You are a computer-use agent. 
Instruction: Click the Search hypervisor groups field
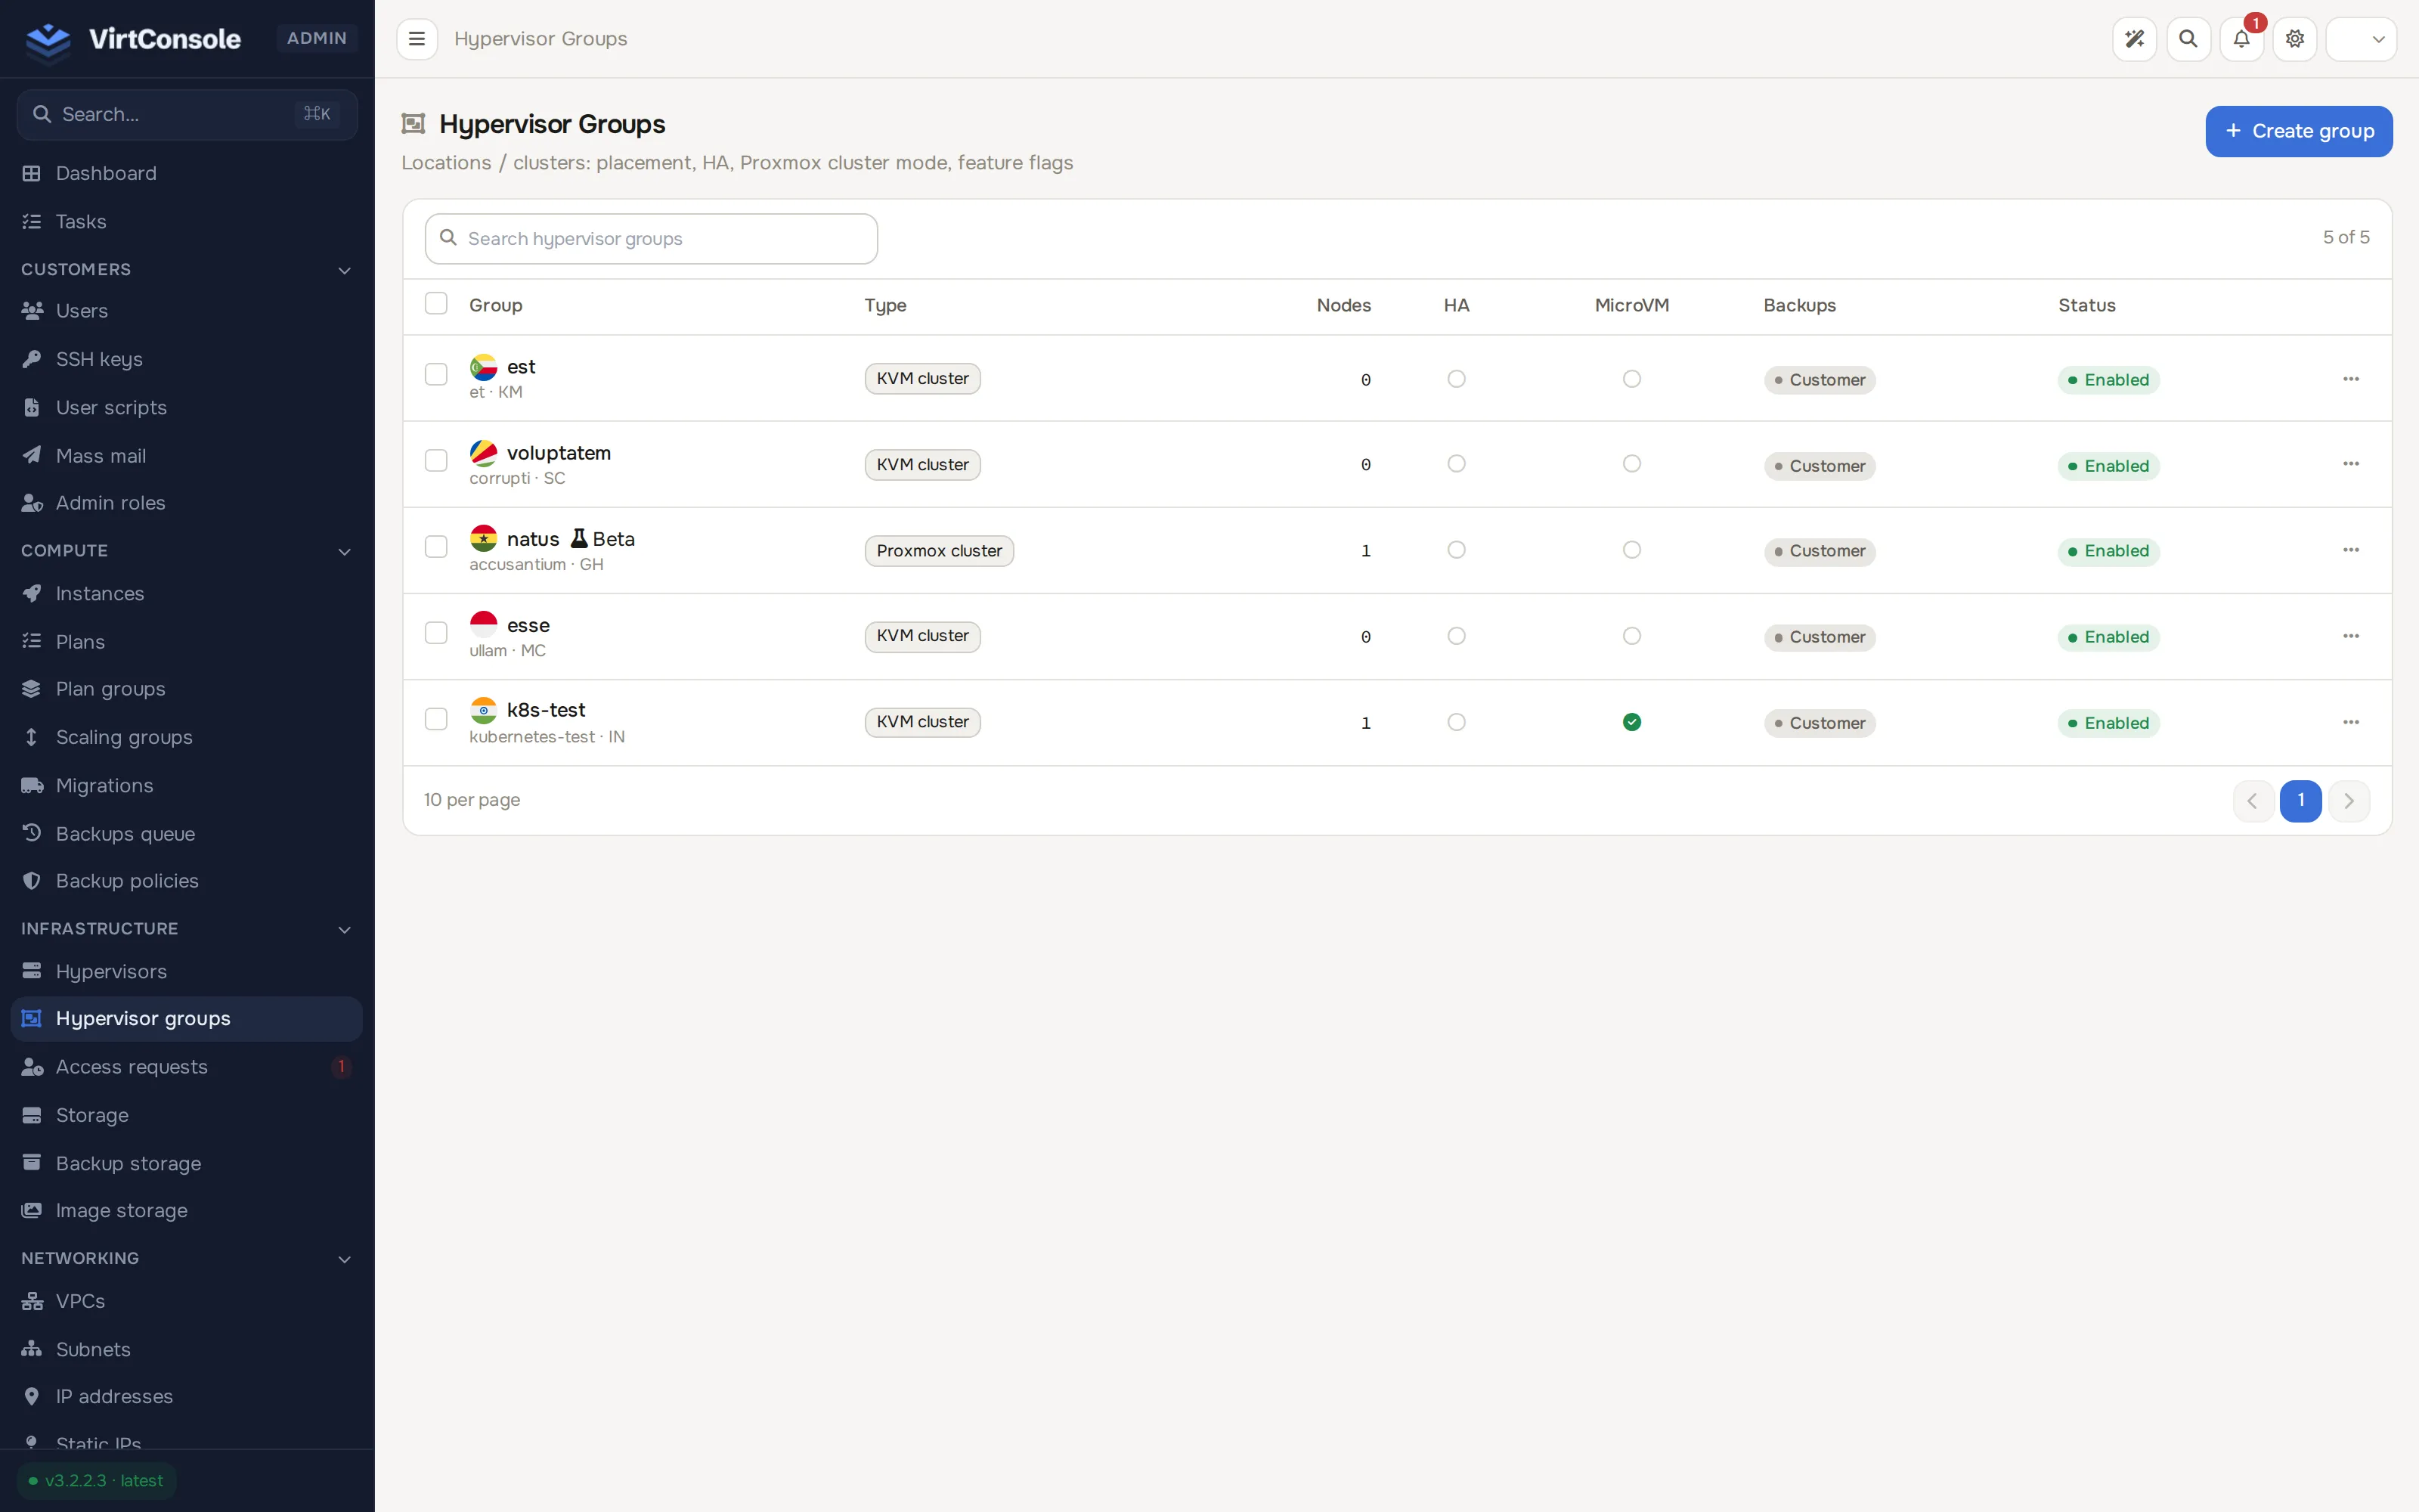651,239
